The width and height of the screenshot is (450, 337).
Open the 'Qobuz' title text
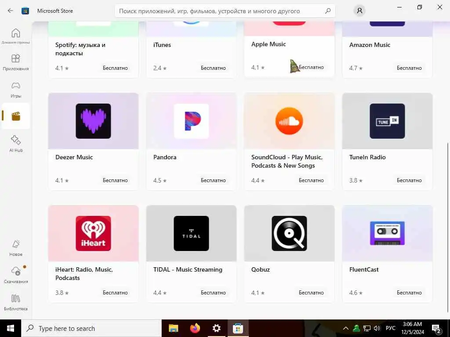[x=261, y=270]
